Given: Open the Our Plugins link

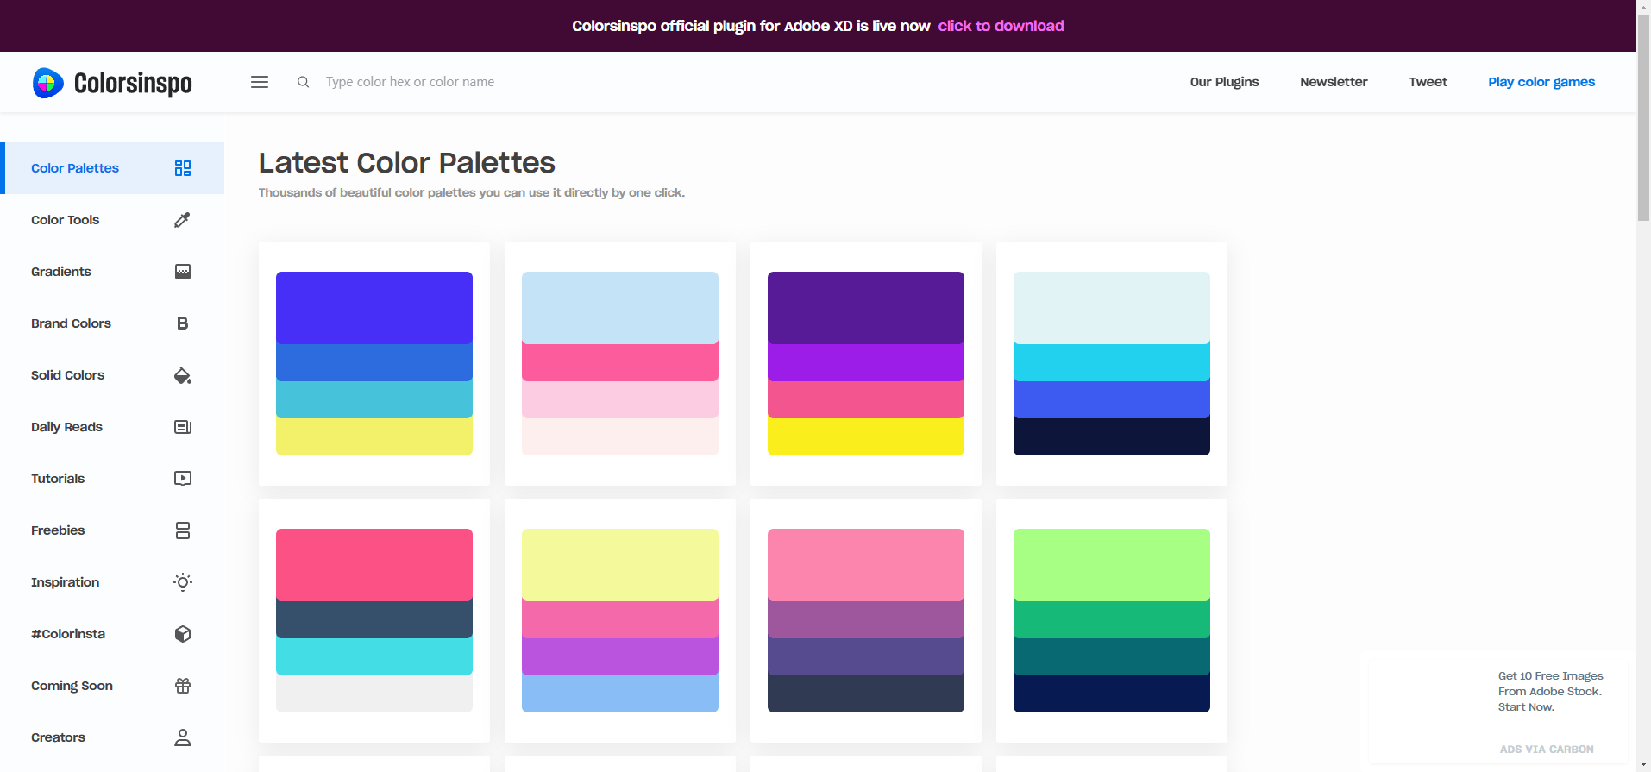Looking at the screenshot, I should (x=1224, y=82).
